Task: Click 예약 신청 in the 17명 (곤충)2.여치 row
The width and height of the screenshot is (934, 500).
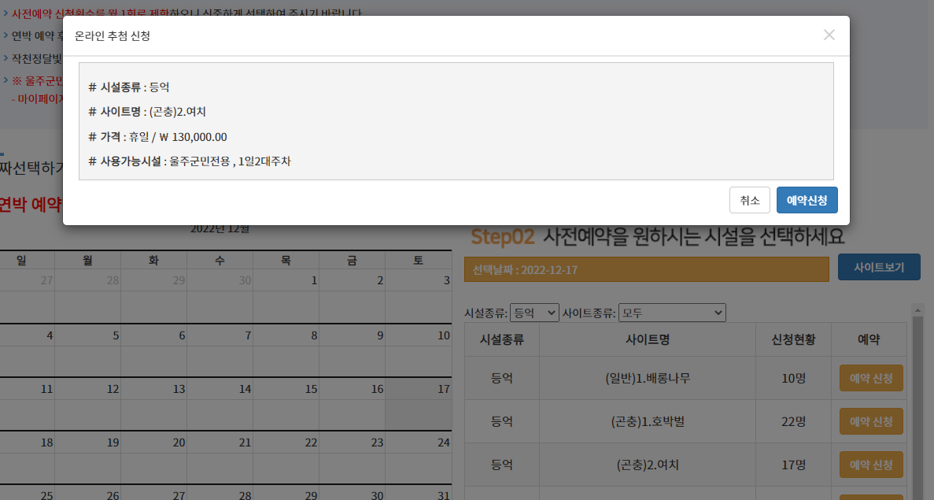Action: click(871, 465)
